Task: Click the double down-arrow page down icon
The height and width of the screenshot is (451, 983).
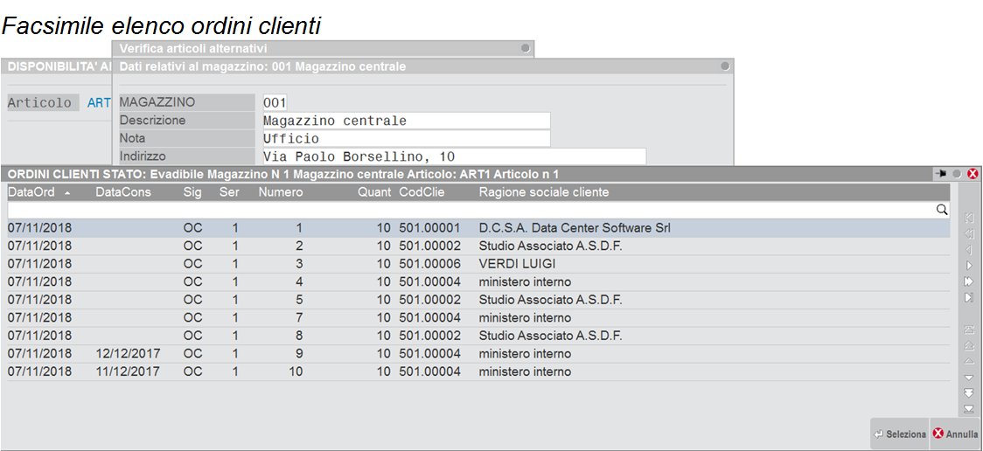Action: point(969,392)
